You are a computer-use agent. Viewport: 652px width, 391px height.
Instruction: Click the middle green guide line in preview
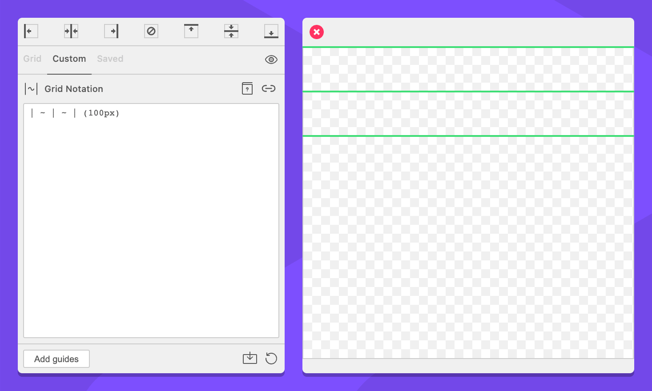click(468, 92)
